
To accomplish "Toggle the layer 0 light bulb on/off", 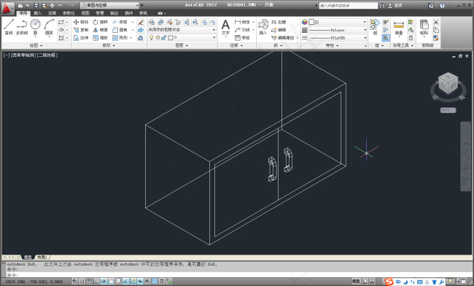I will point(152,37).
